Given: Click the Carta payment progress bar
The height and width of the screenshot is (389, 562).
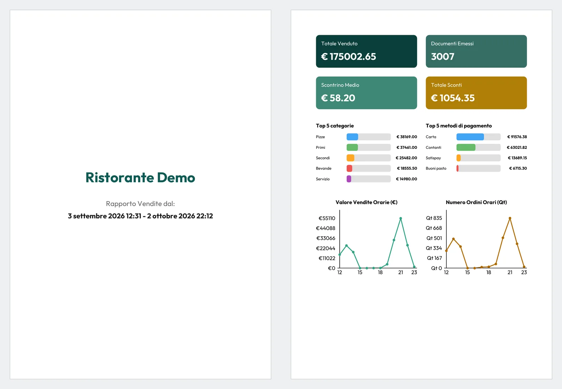Looking at the screenshot, I should [x=478, y=137].
